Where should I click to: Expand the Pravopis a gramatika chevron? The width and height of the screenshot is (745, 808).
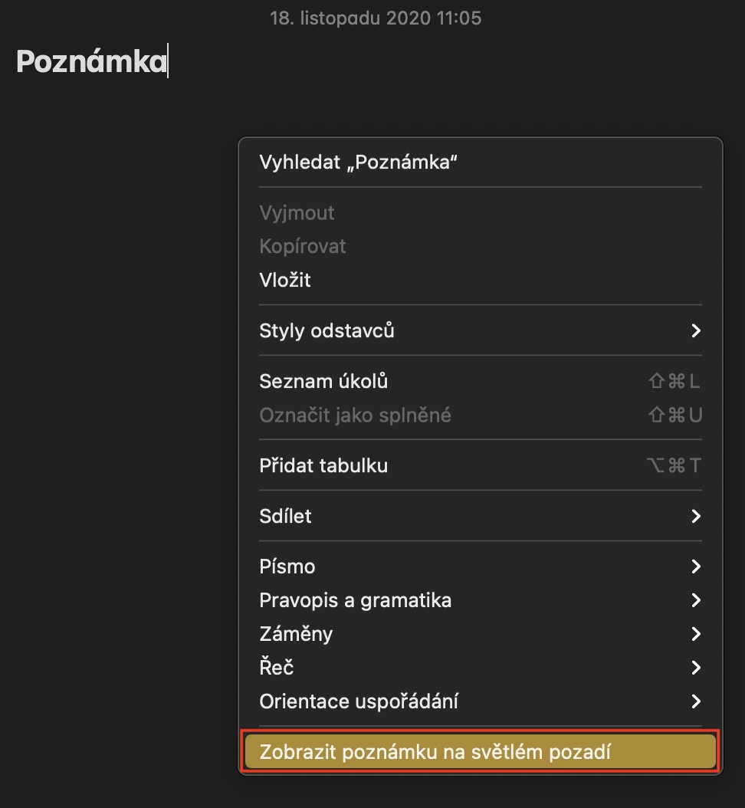tap(696, 600)
